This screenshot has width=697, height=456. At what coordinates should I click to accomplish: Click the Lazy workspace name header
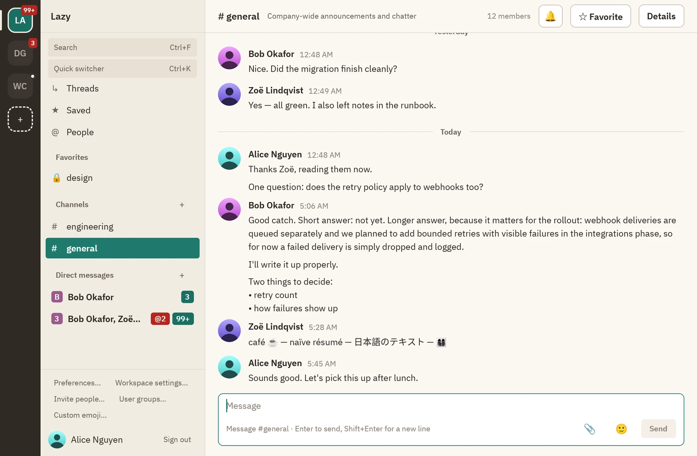click(60, 16)
